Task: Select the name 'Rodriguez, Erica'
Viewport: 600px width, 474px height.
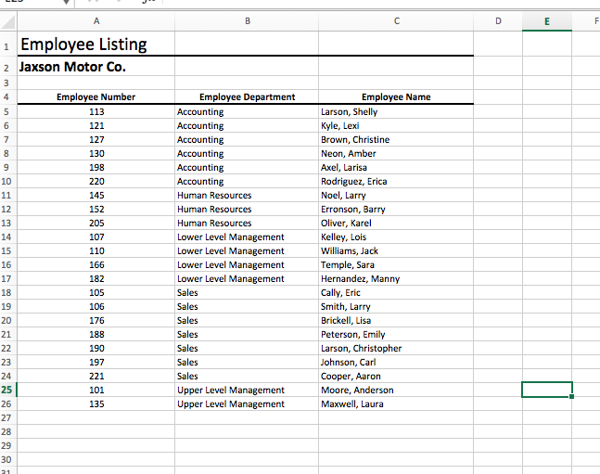Action: [354, 181]
